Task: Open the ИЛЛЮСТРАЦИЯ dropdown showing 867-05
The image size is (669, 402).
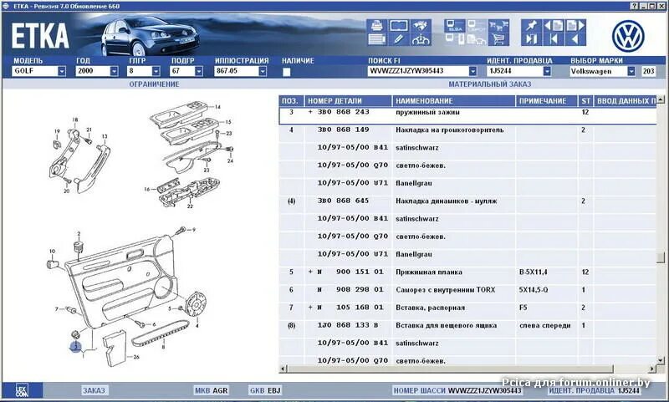Action: point(263,71)
